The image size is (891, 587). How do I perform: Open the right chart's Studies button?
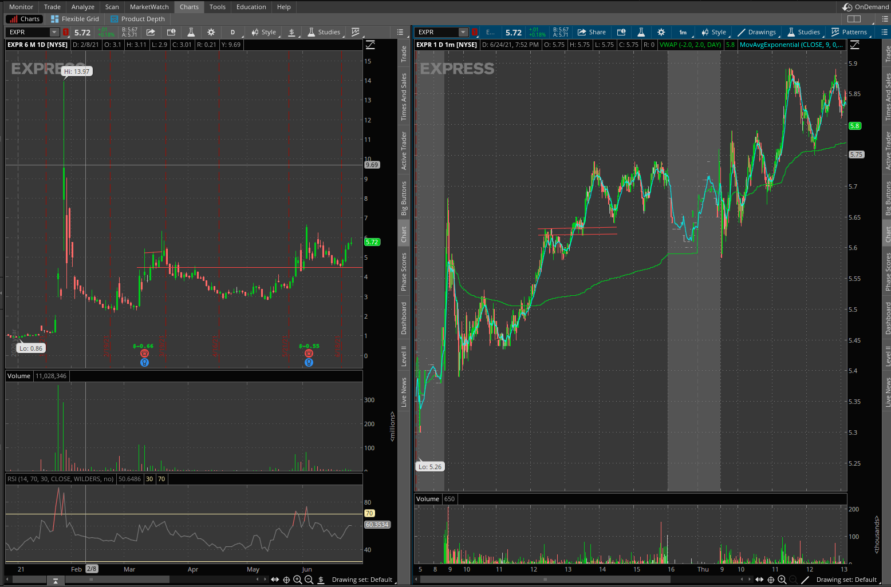click(804, 32)
